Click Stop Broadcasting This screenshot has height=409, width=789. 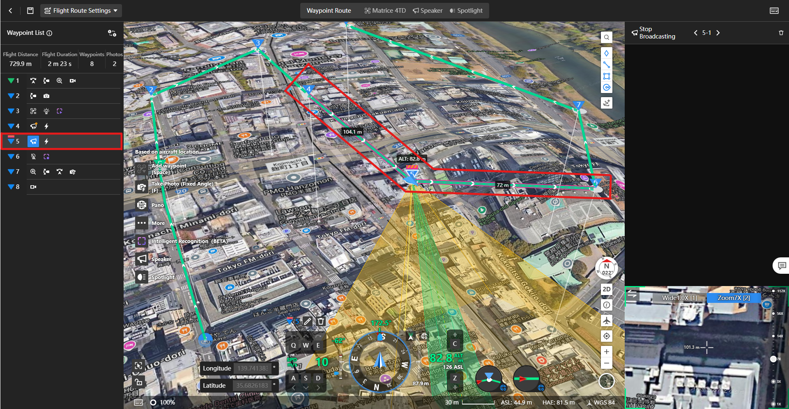653,33
